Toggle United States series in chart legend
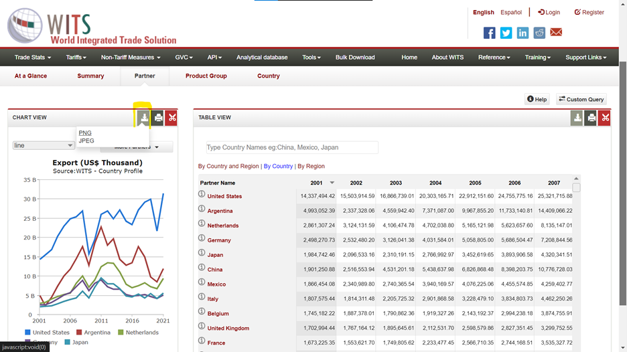This screenshot has width=627, height=352. (47, 333)
